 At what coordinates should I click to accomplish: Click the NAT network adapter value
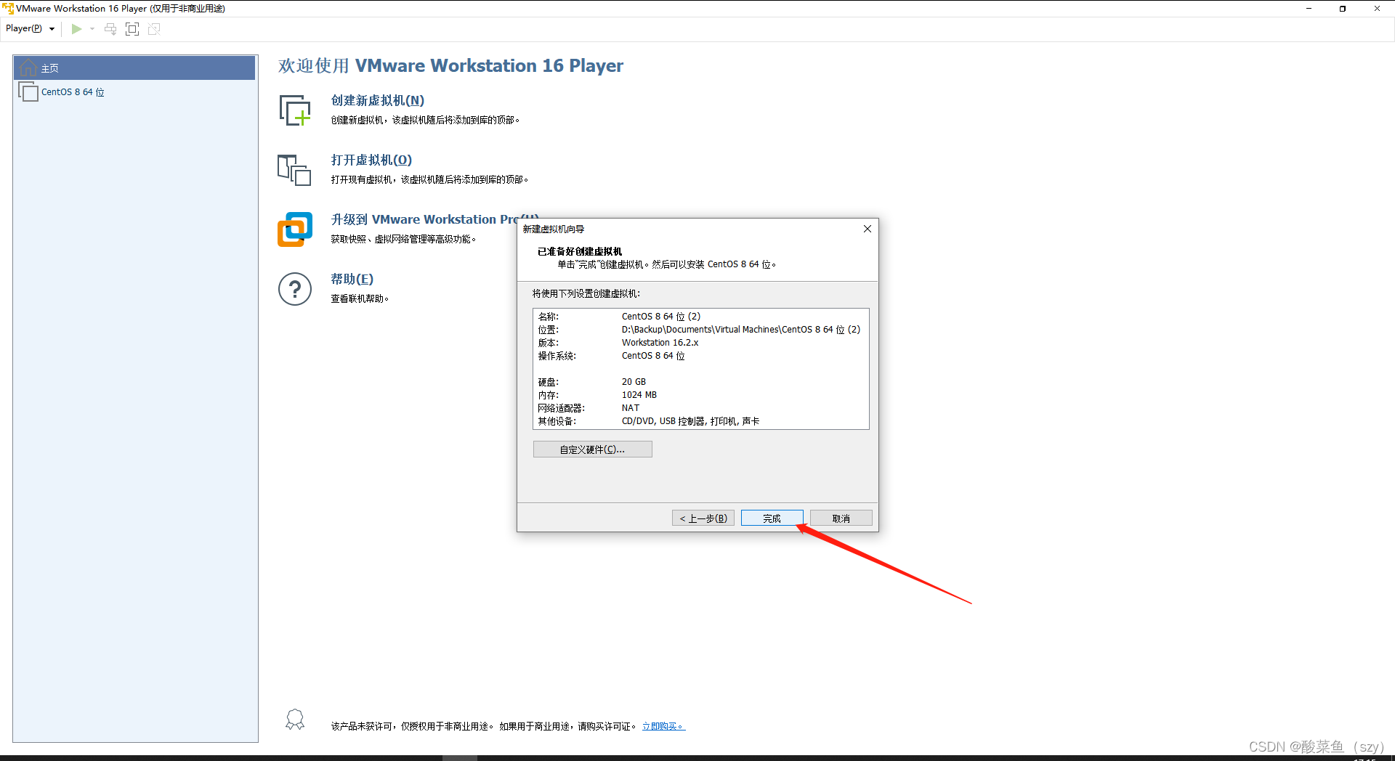[631, 408]
